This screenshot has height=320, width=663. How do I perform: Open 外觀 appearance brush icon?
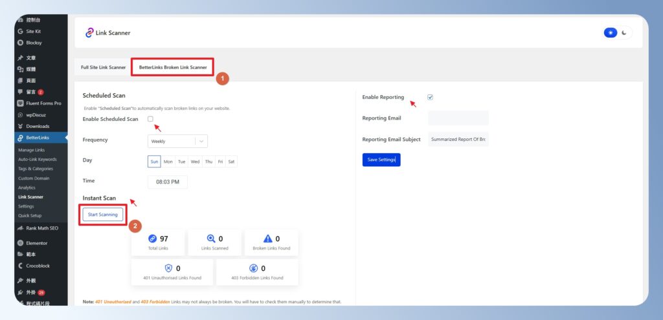pos(20,281)
